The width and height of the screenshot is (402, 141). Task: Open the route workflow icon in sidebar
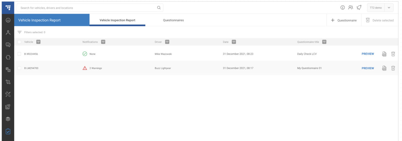[8, 82]
